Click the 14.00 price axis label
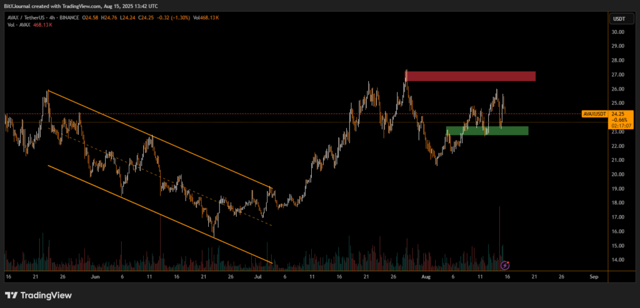 click(618, 260)
